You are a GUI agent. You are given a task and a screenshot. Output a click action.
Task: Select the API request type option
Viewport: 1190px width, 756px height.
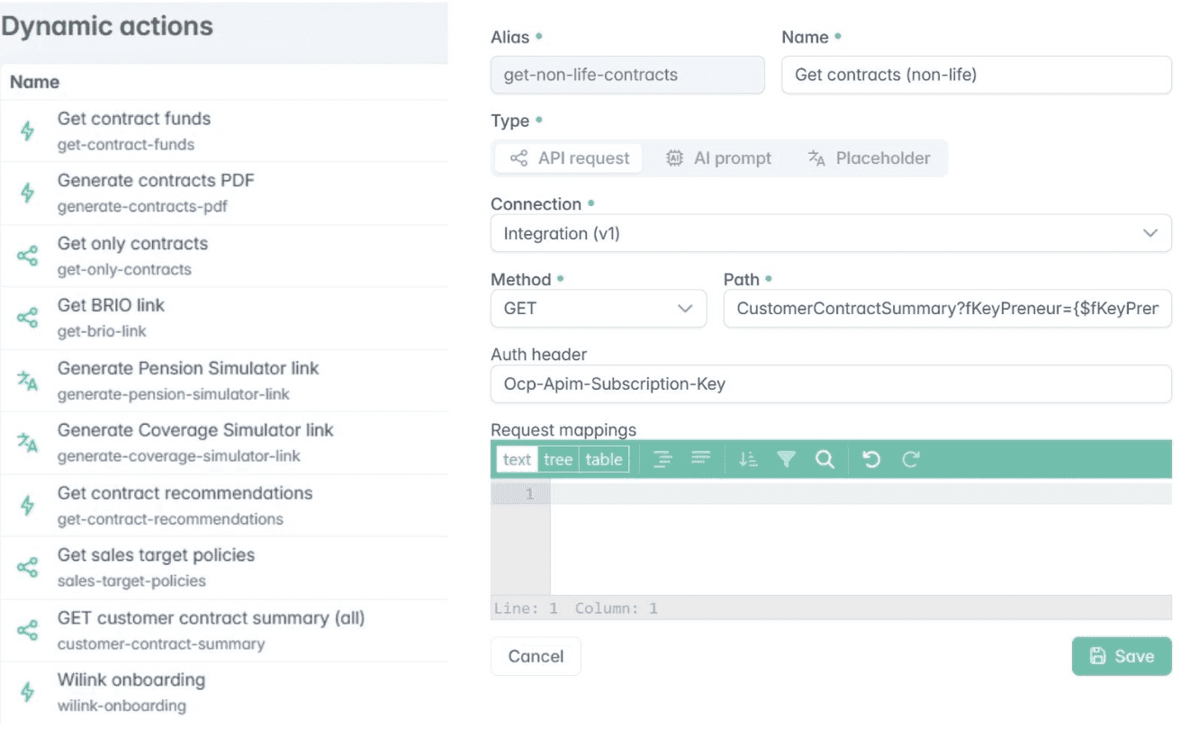click(569, 158)
